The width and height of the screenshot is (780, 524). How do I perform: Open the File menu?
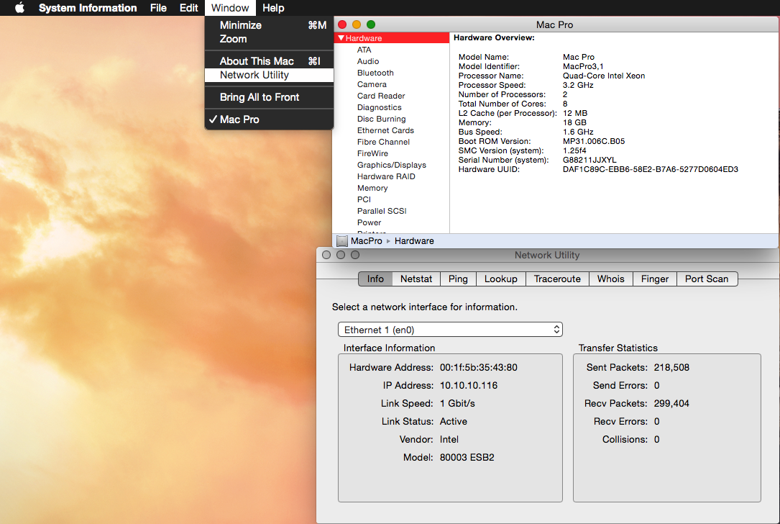[x=158, y=8]
